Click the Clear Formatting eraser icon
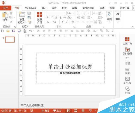 click(x=73, y=22)
